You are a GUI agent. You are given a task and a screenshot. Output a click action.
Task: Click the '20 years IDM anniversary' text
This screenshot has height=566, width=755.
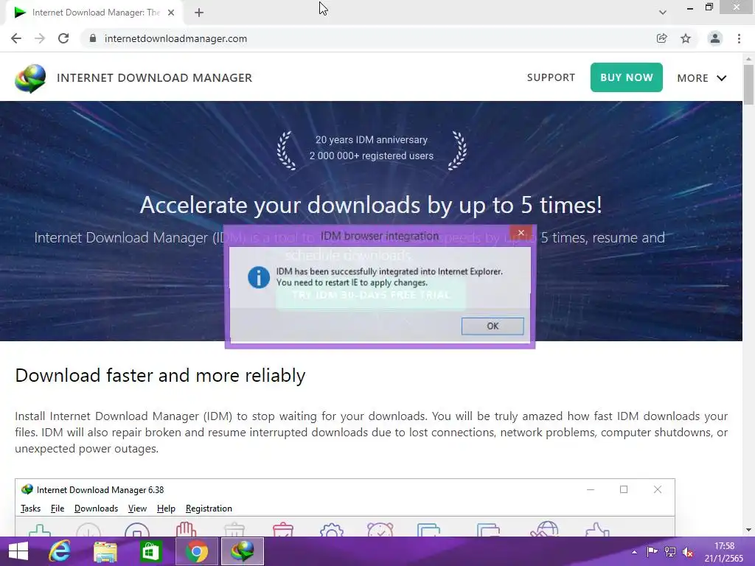[372, 139]
